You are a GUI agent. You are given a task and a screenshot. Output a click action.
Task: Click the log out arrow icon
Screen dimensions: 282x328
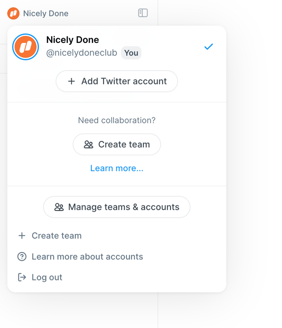(x=22, y=277)
